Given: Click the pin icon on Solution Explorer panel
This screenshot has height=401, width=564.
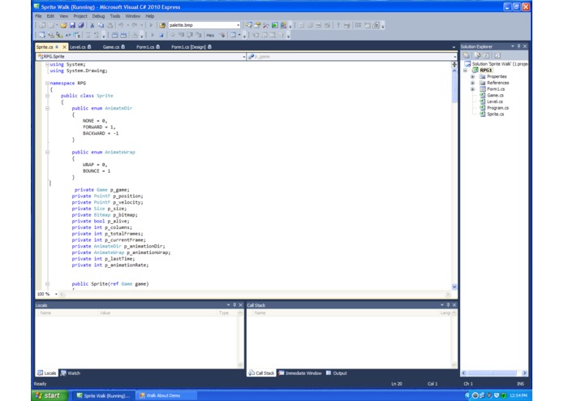Looking at the screenshot, I should coord(519,46).
